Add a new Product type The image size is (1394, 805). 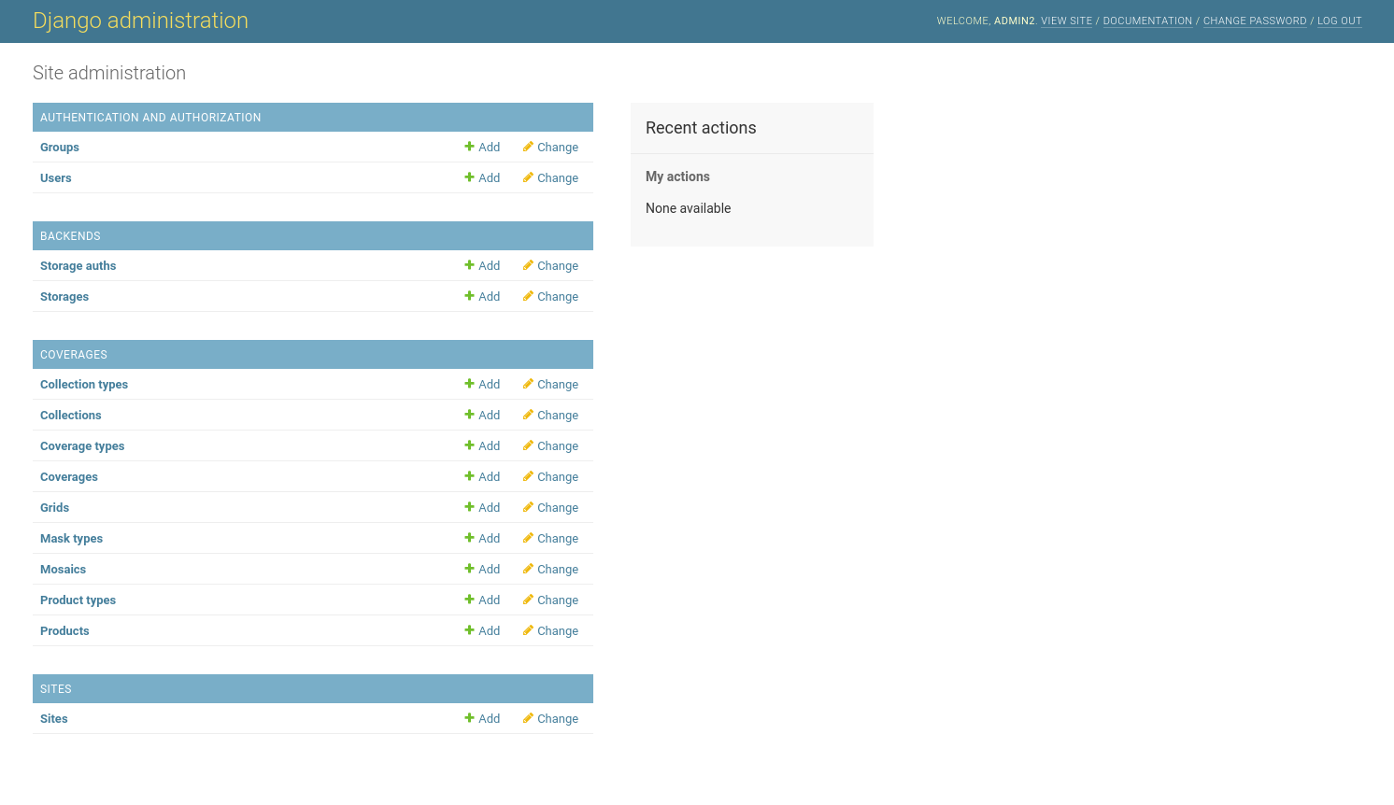coord(482,600)
